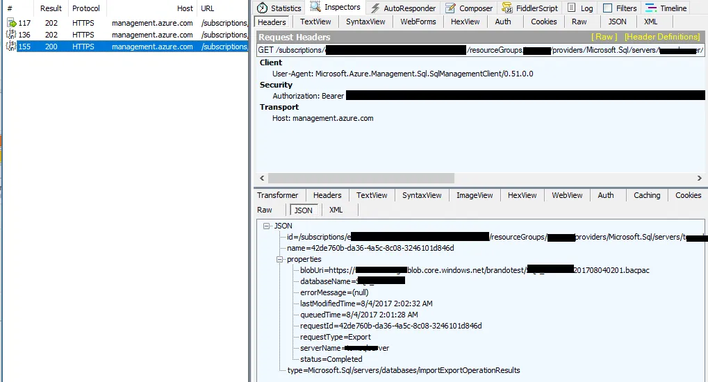
Task: Click the Log document icon
Action: (571, 8)
